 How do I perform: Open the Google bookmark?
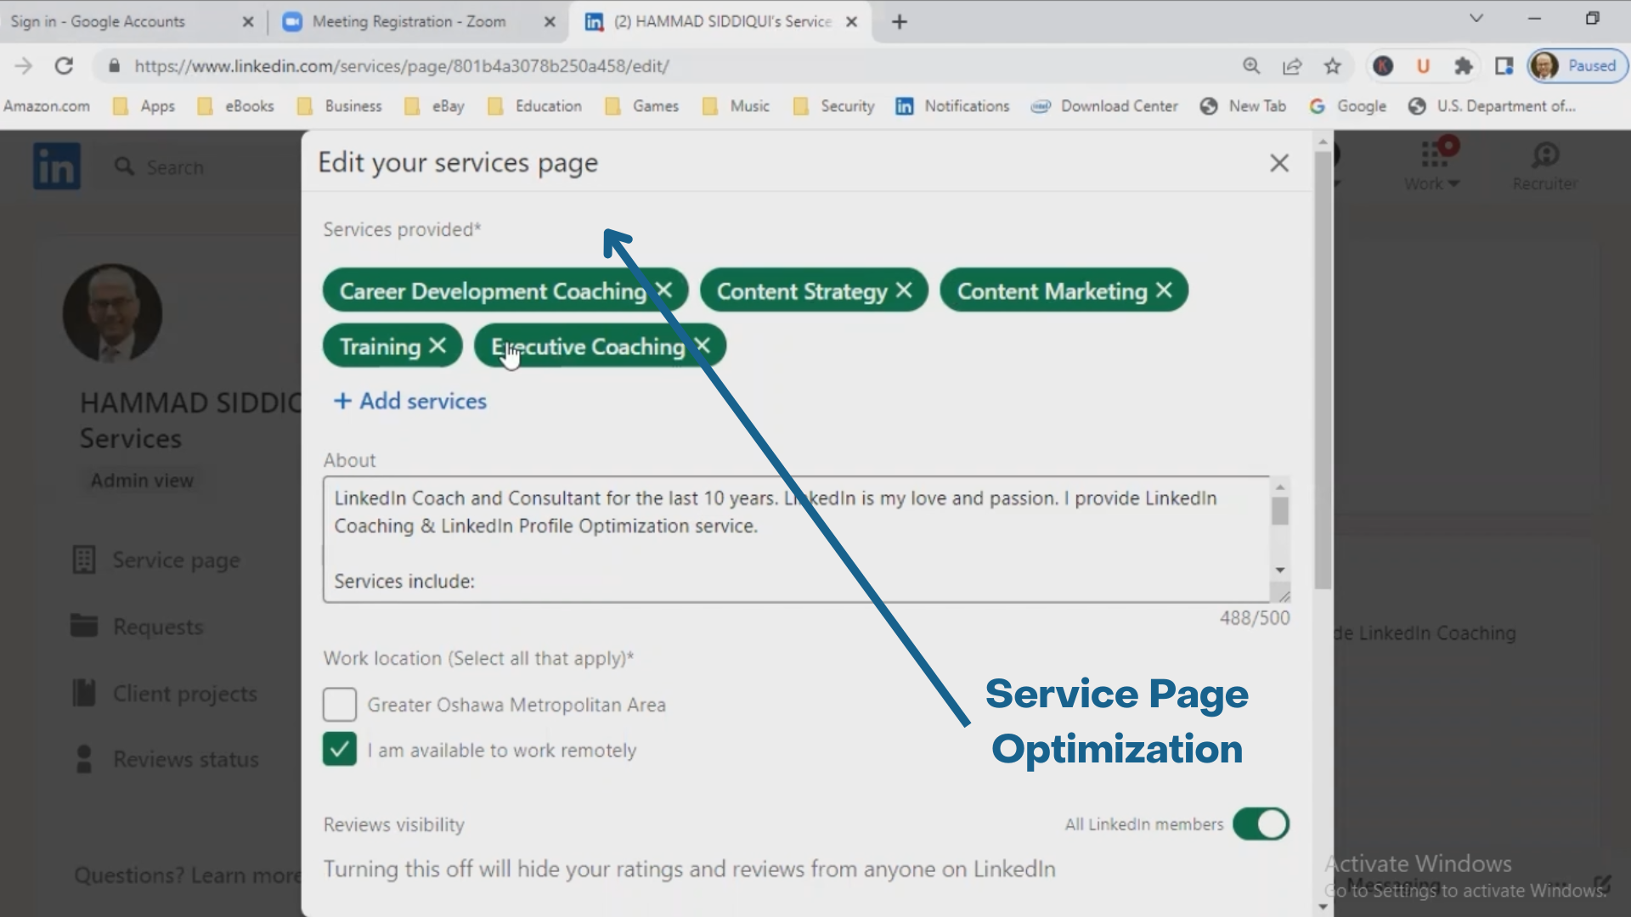(1348, 106)
